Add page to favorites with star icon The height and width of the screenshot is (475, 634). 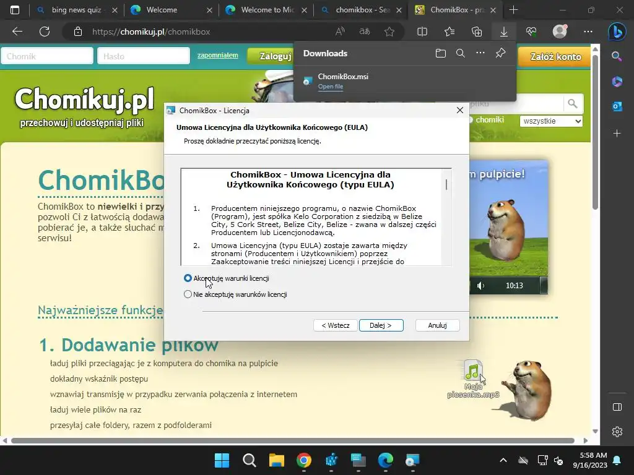389,32
